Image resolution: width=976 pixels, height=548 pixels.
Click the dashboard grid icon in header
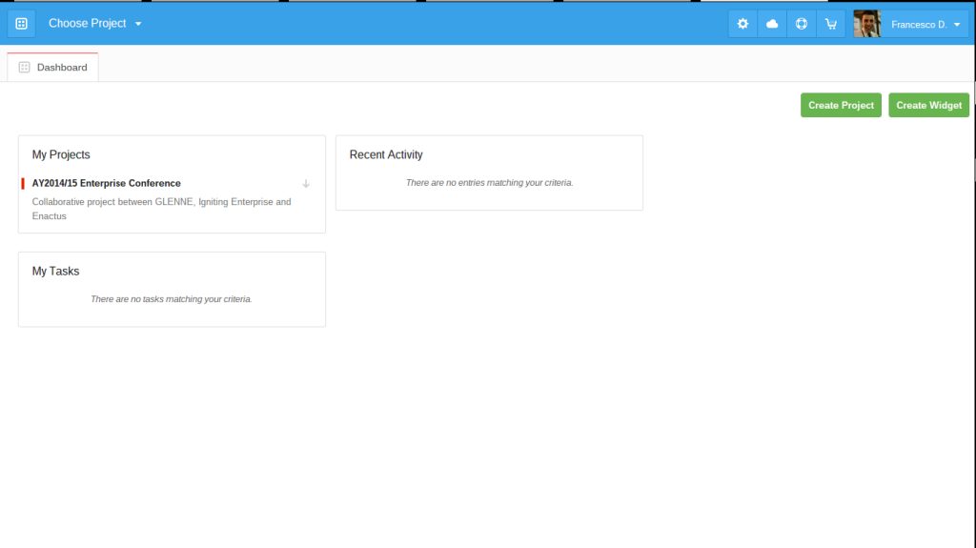click(21, 24)
